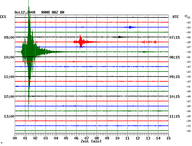The height and width of the screenshot is (146, 192).
Task: Click the DC value "-39"
Action: 188,52
